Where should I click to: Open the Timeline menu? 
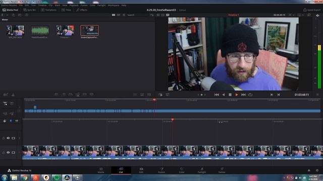pyautogui.click(x=42, y=5)
